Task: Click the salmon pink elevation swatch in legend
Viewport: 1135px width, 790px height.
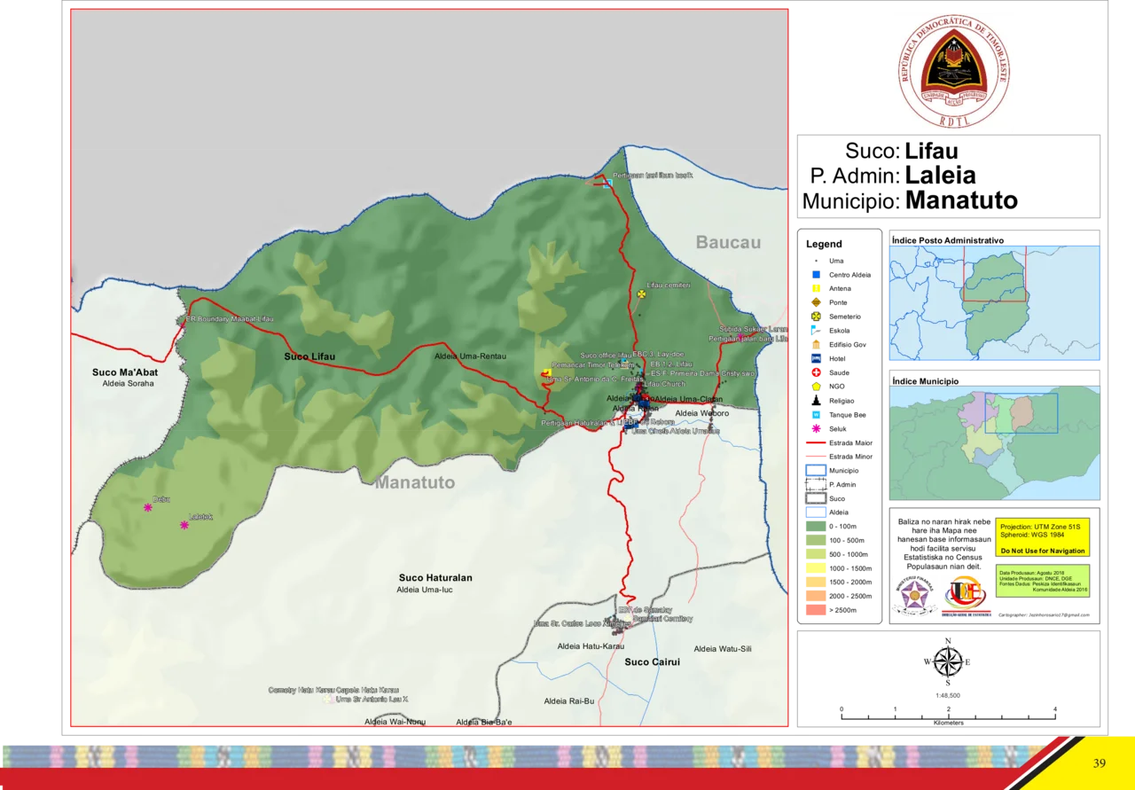Action: 816,610
